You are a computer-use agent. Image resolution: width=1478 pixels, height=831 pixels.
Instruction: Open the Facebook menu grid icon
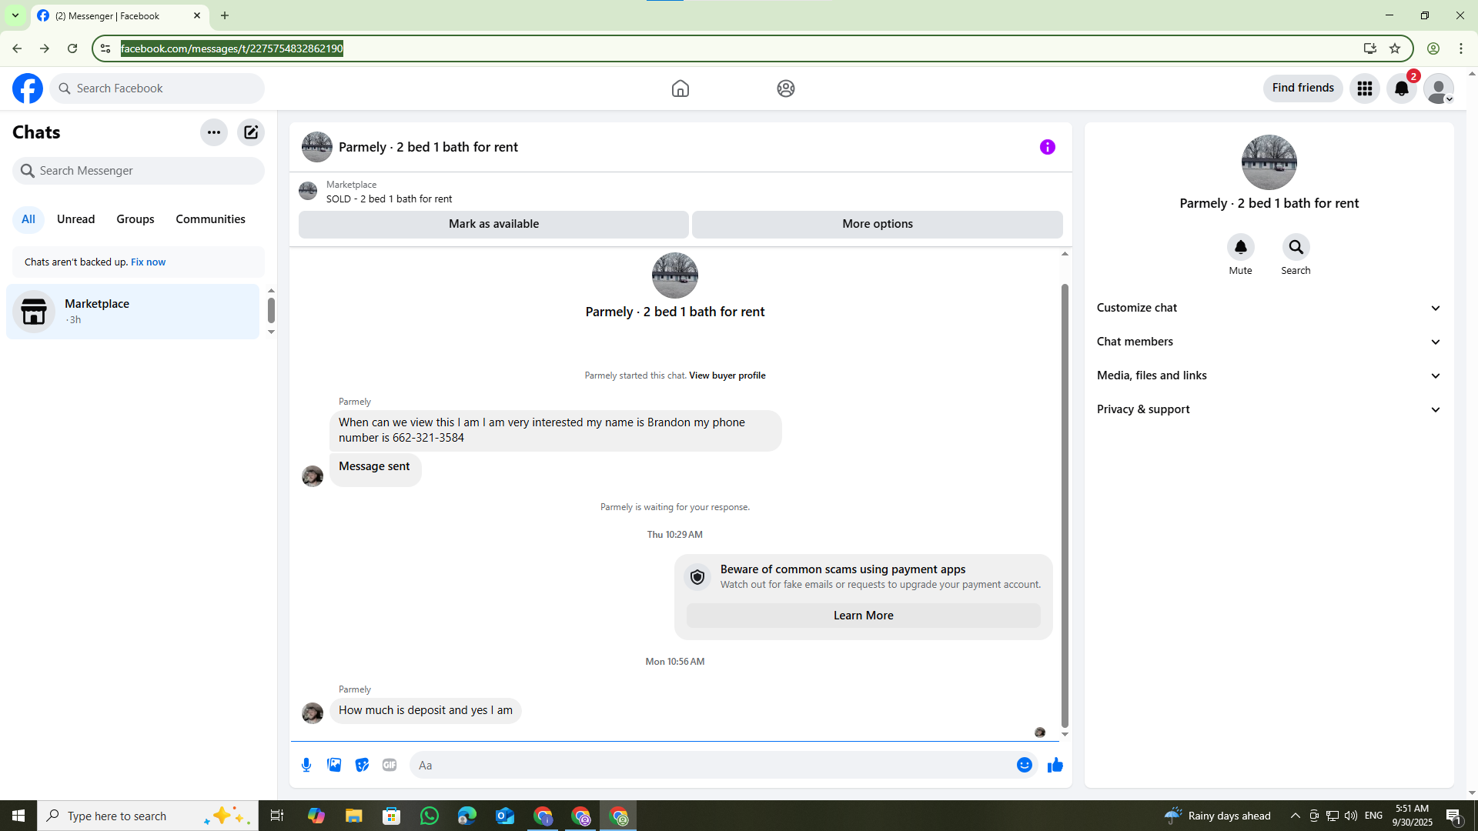[1365, 88]
